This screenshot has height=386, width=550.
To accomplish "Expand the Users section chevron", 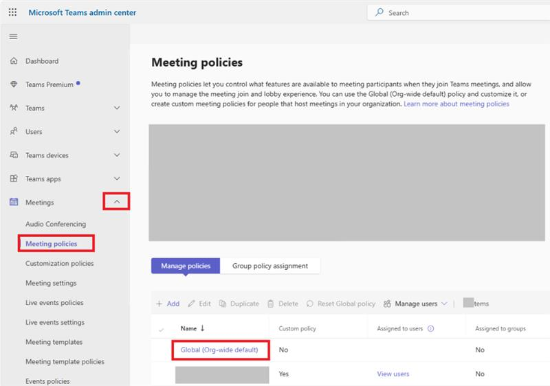I will pyautogui.click(x=117, y=131).
